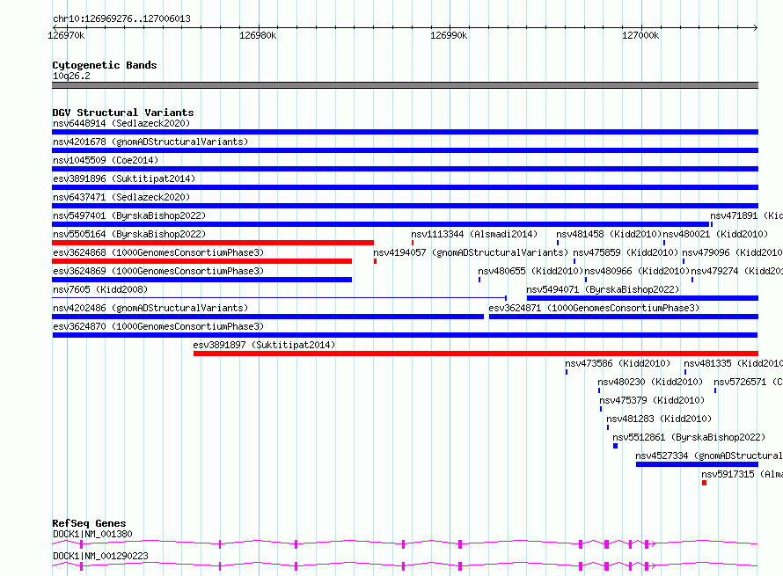The image size is (783, 576).
Task: Open the nsv6448914 Sedlazeck2020 variant label
Action: (x=121, y=123)
